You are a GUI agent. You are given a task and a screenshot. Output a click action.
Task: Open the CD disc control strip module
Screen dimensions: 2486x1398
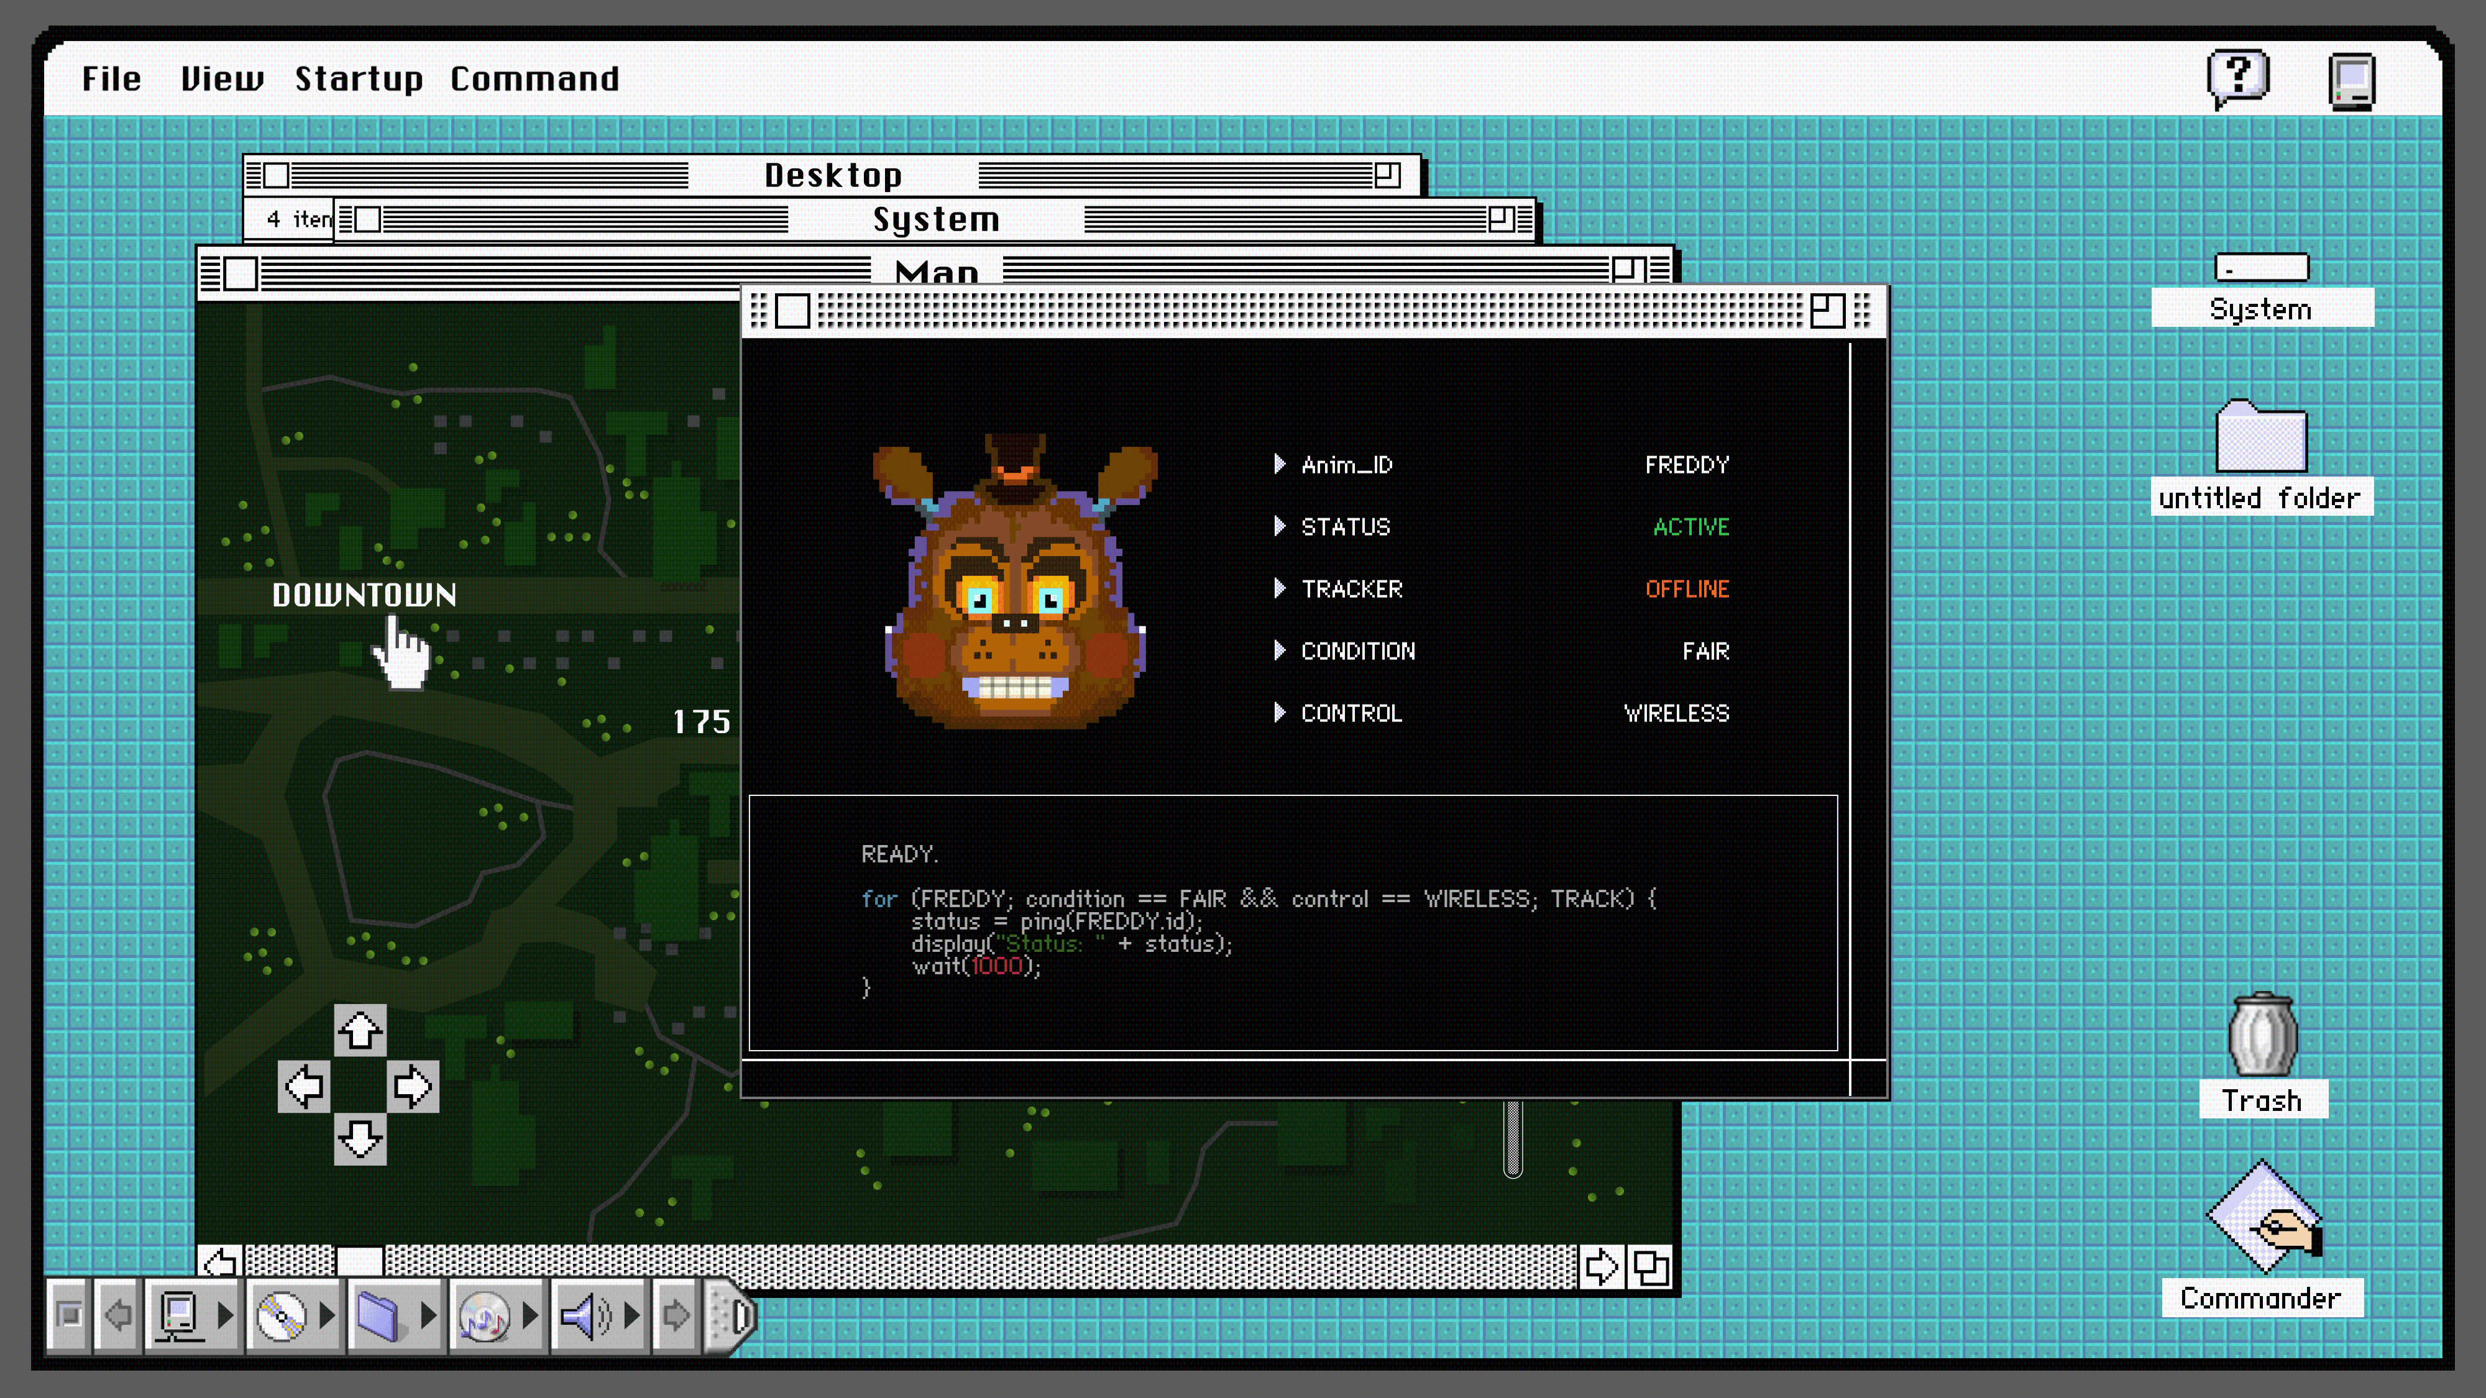pyautogui.click(x=281, y=1315)
